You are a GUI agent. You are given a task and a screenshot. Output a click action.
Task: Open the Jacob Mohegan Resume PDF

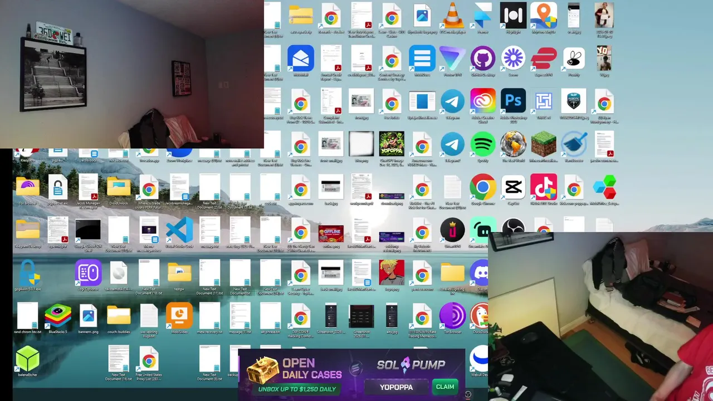(x=88, y=188)
